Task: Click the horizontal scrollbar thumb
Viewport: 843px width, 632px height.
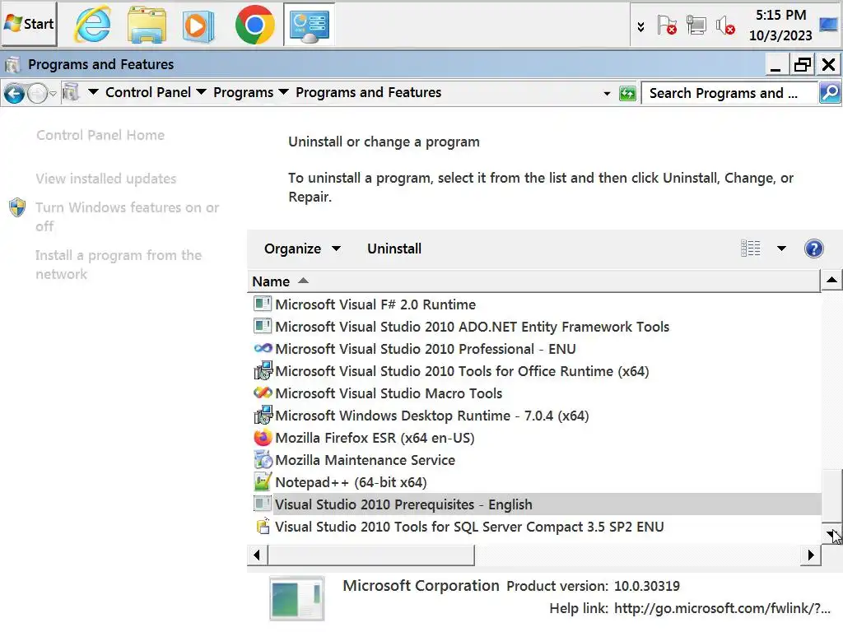Action: point(371,555)
